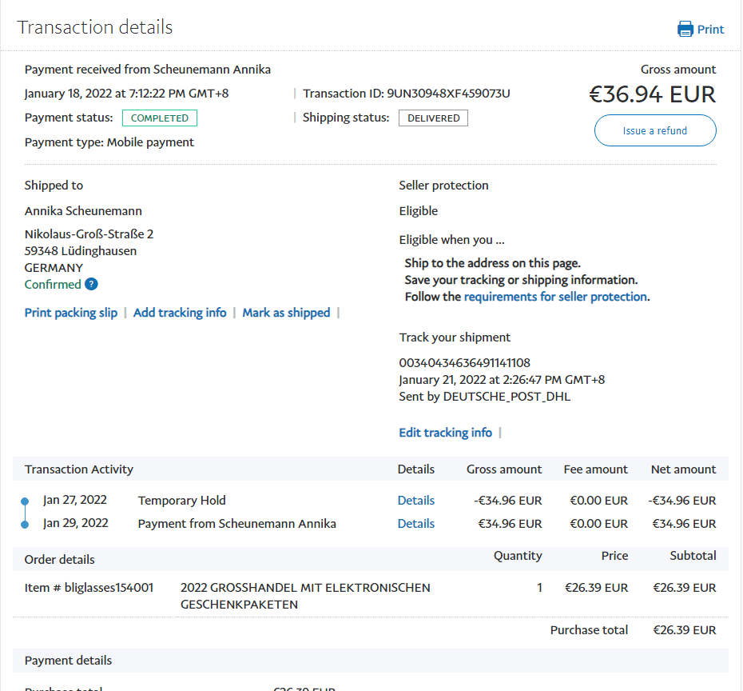Click the green Confirmed address status text
743x691 pixels.
(x=53, y=284)
